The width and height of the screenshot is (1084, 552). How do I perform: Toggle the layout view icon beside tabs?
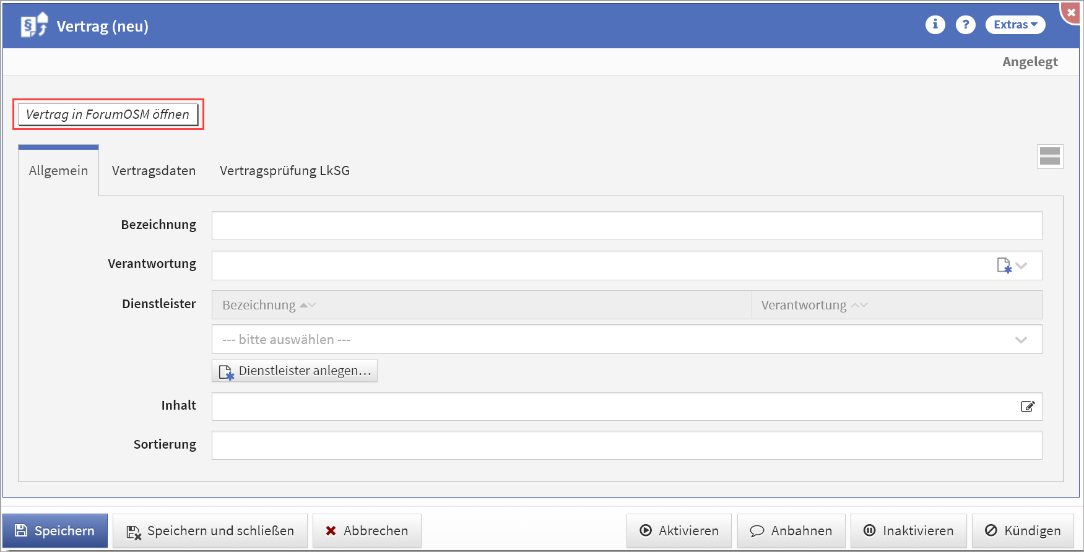coord(1050,157)
